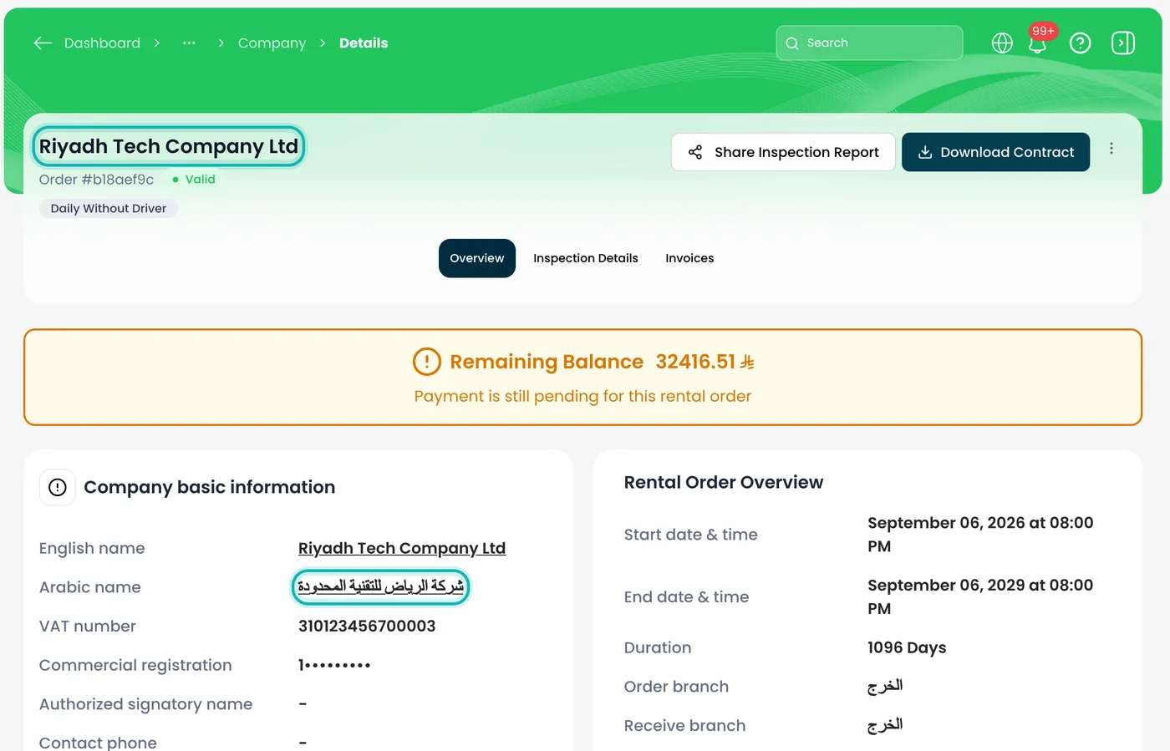1170x751 pixels.
Task: Switch to the Invoices tab
Action: pyautogui.click(x=689, y=258)
